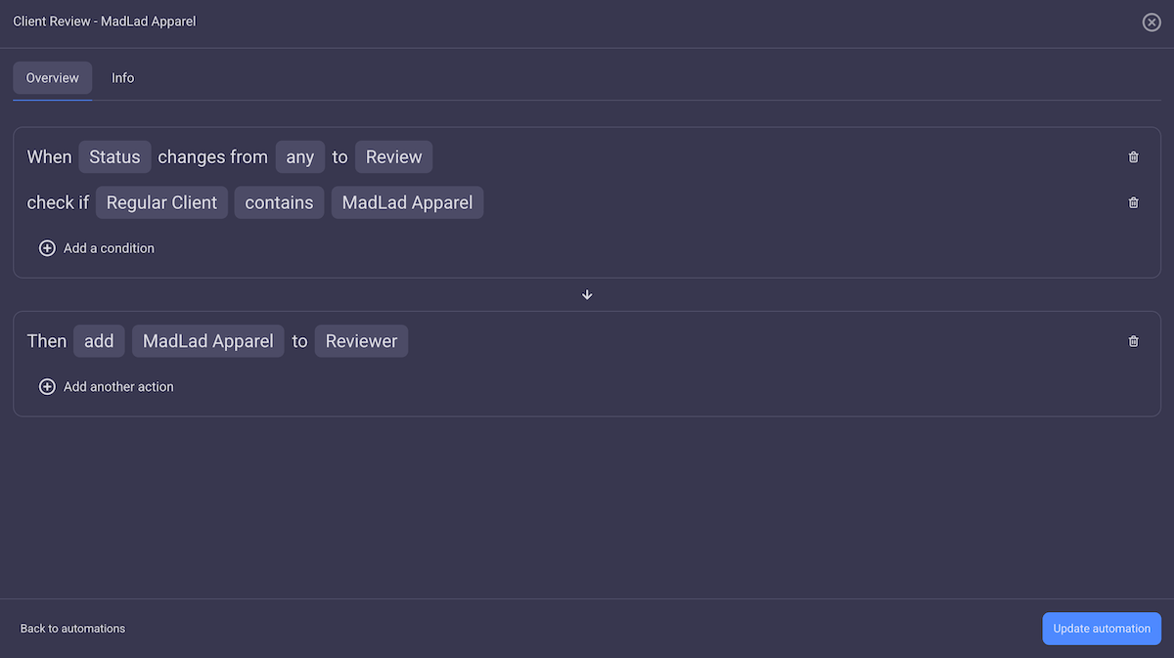Click the plus icon beside Add a condition
Image resolution: width=1174 pixels, height=658 pixels.
47,248
